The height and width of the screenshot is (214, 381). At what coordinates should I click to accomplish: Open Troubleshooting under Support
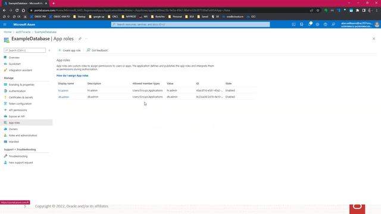pos(18,156)
